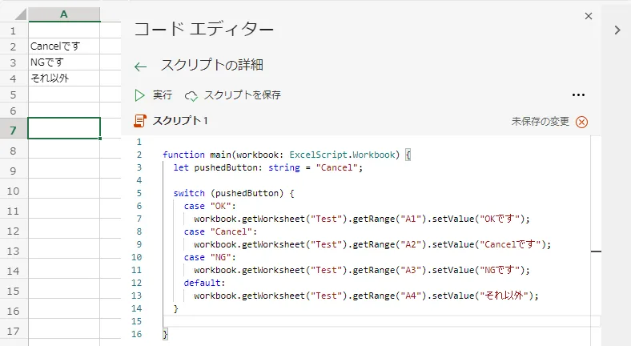
Task: Select cell A4 containing それ以外
Action: 64,78
